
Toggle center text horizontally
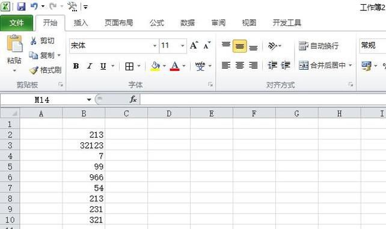(240, 65)
